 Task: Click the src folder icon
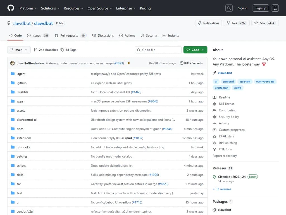click(13, 184)
